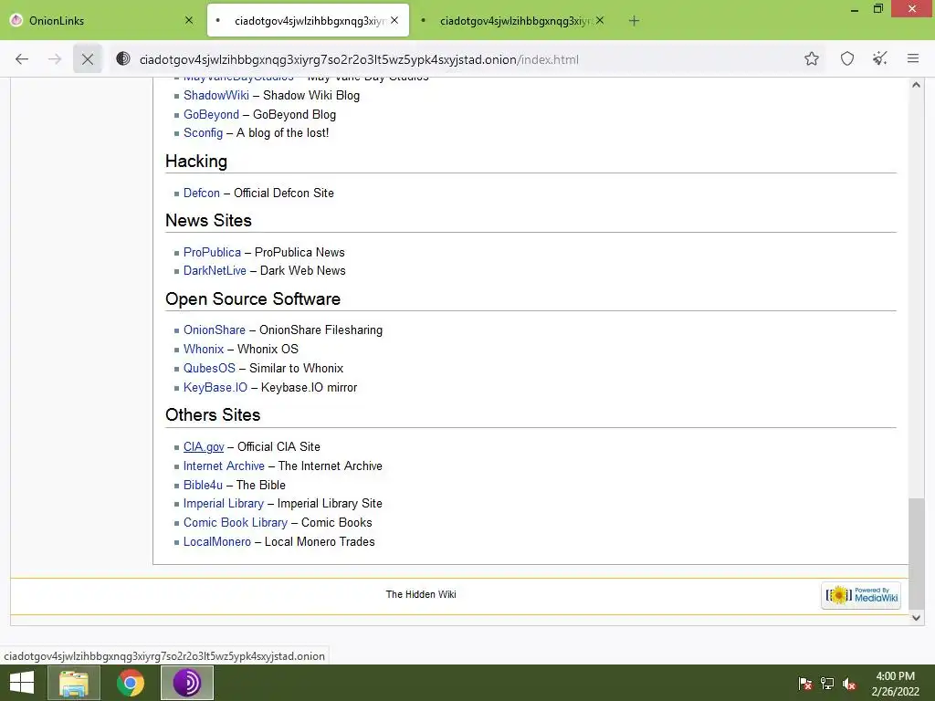The height and width of the screenshot is (701, 935).
Task: Open the Imperial Library link
Action: pyautogui.click(x=223, y=504)
